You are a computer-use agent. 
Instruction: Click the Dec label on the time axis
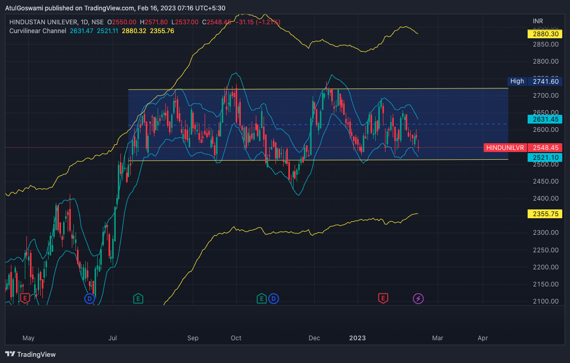click(314, 338)
